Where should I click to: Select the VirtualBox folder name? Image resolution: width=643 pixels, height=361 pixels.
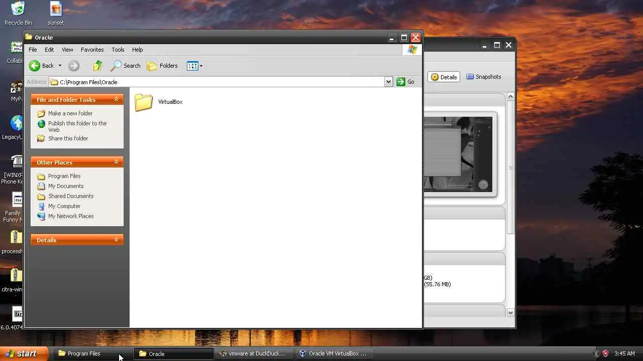click(x=170, y=102)
